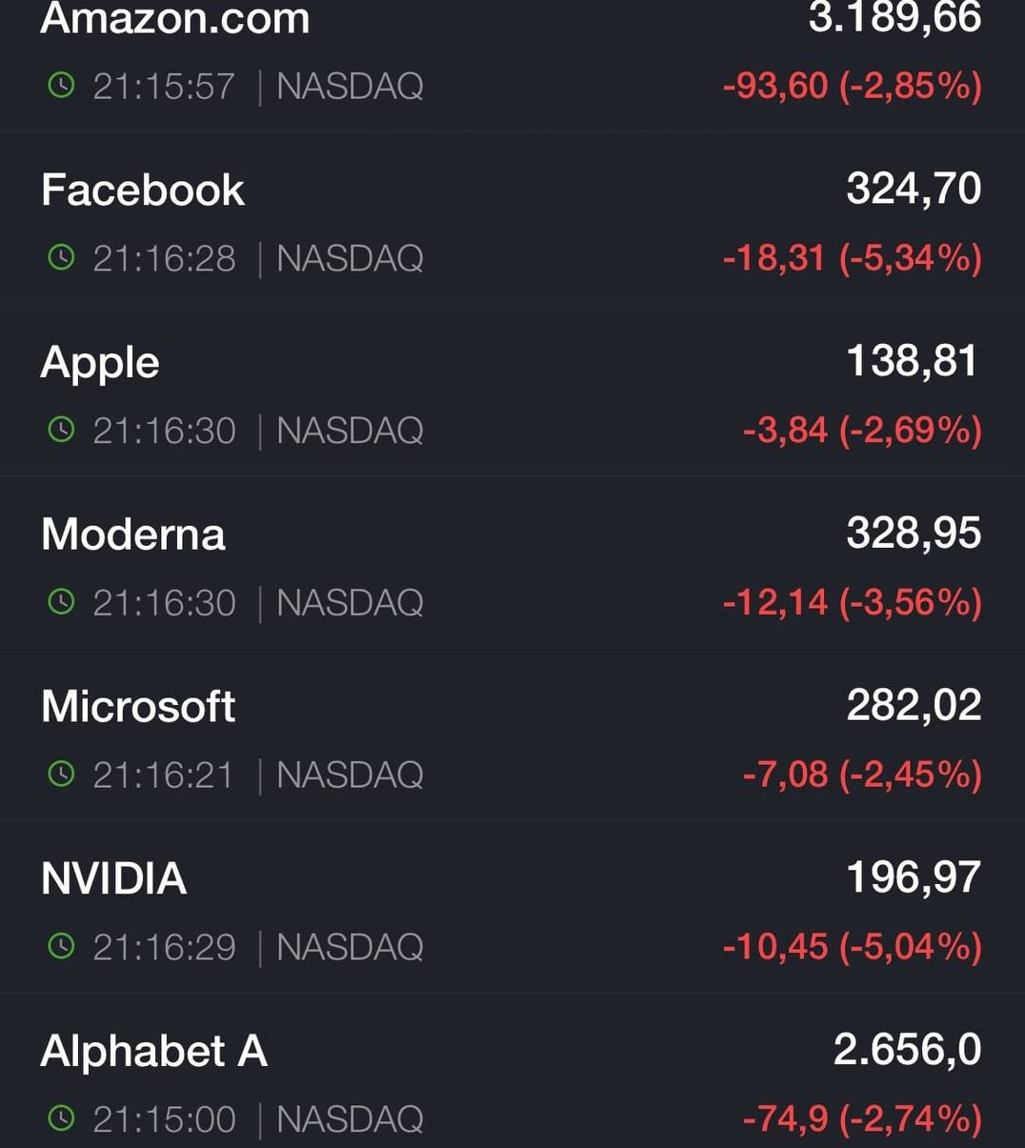This screenshot has height=1148, width=1025.
Task: Click the clock icon under Apple
Action: pos(61,431)
